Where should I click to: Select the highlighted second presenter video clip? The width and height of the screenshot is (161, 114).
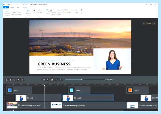88,98
